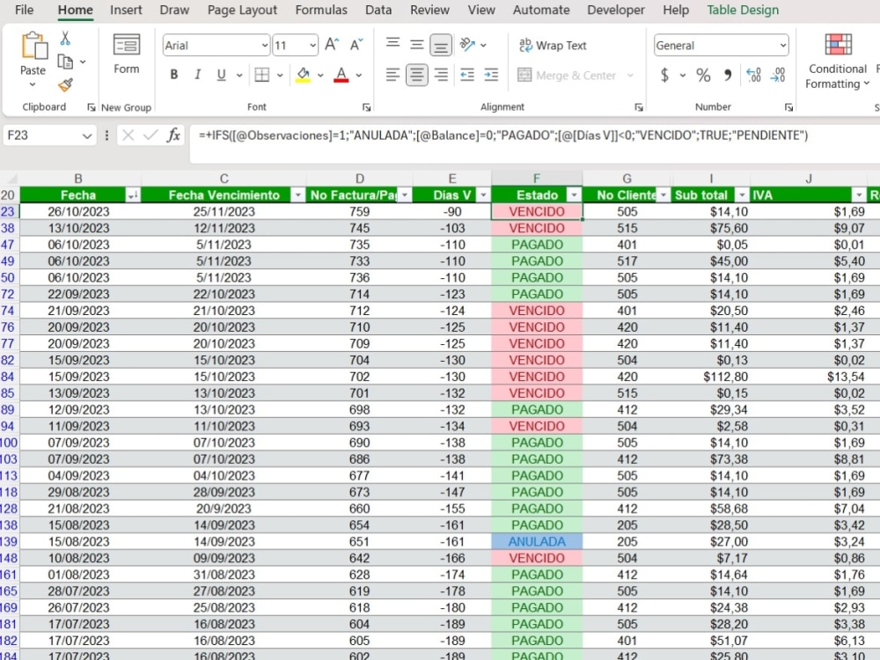The width and height of the screenshot is (880, 660).
Task: Open the Clipboard pane launcher
Action: 91,107
